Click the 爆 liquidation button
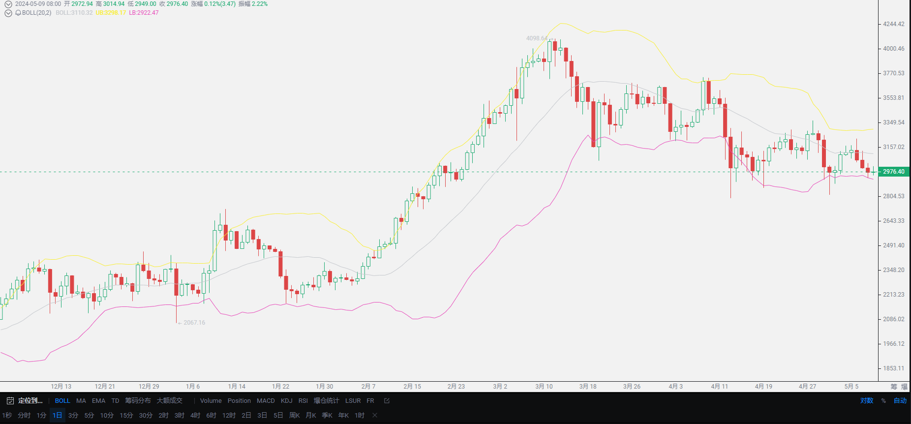Viewport: 911px width, 424px height. pos(904,387)
